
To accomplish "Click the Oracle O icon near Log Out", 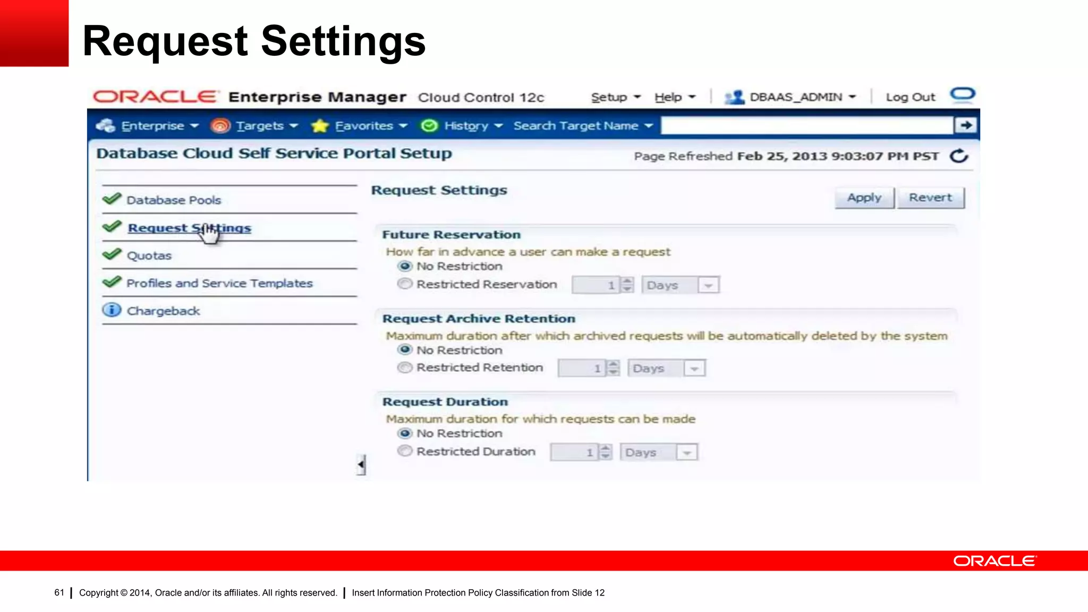I will point(963,95).
